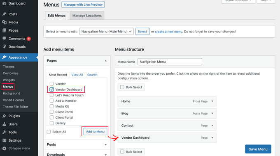This screenshot has height=156, width=280.
Task: Expand the Blog menu item arrow
Action: tap(212, 113)
